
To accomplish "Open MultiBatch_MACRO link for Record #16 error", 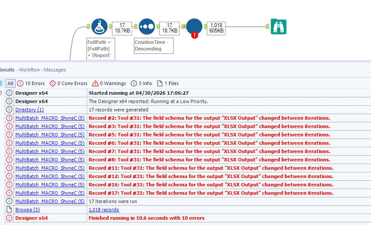I will 50,185.
